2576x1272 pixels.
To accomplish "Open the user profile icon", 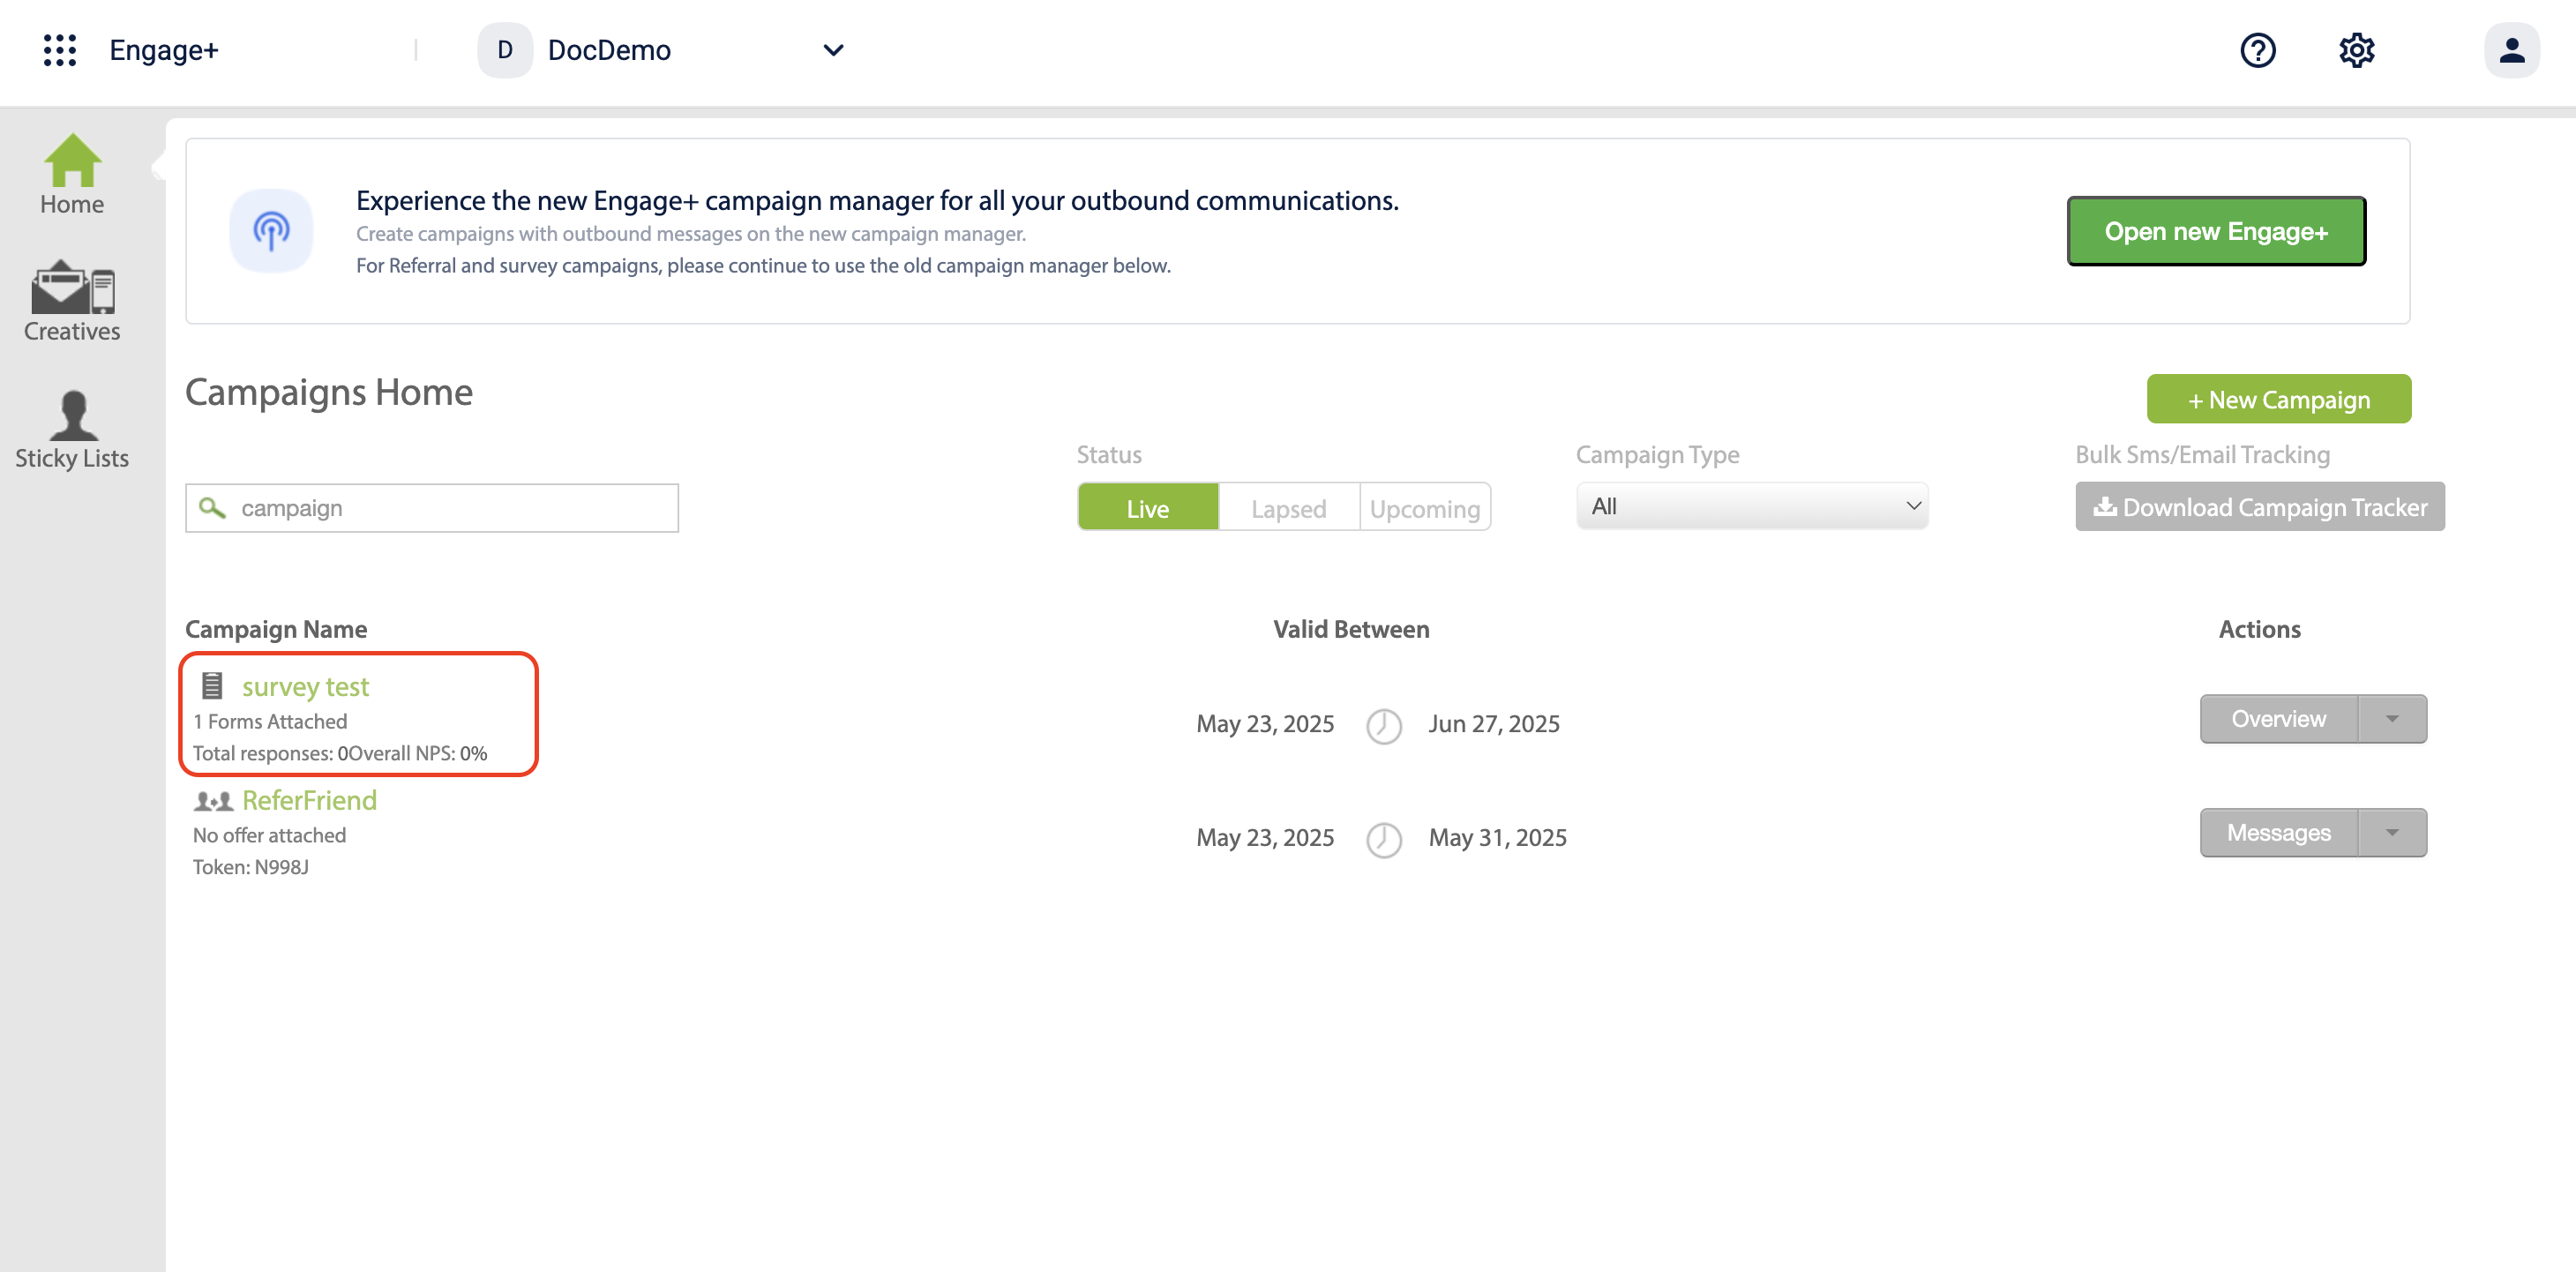I will coord(2511,50).
